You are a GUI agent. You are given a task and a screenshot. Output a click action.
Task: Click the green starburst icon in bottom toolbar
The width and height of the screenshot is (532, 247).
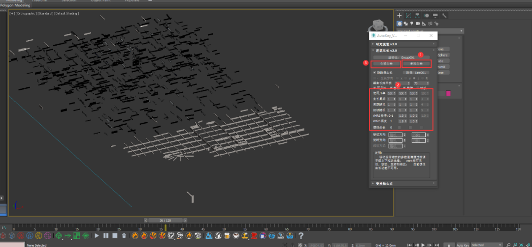[x=86, y=236]
